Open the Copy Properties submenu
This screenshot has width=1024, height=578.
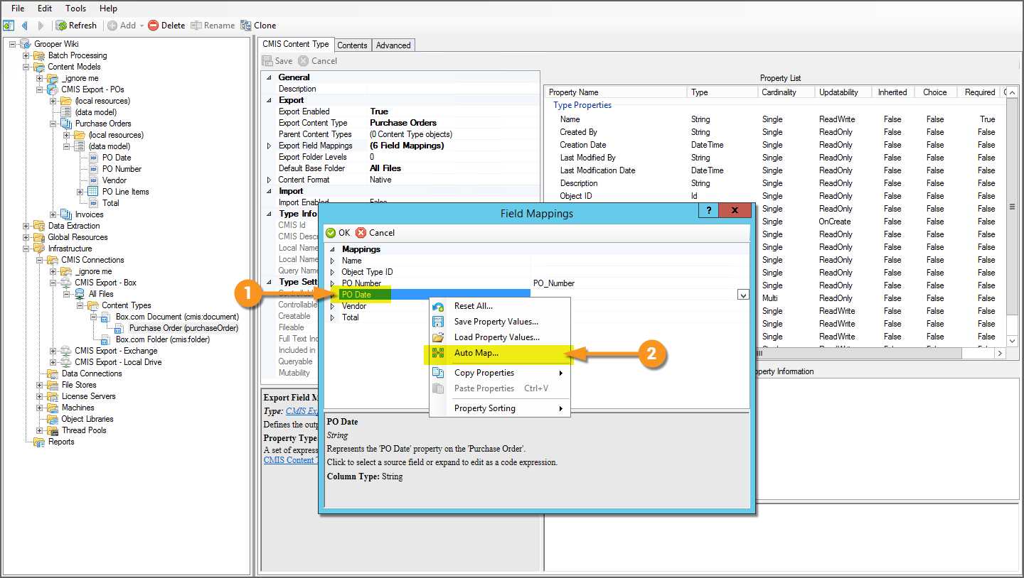500,373
